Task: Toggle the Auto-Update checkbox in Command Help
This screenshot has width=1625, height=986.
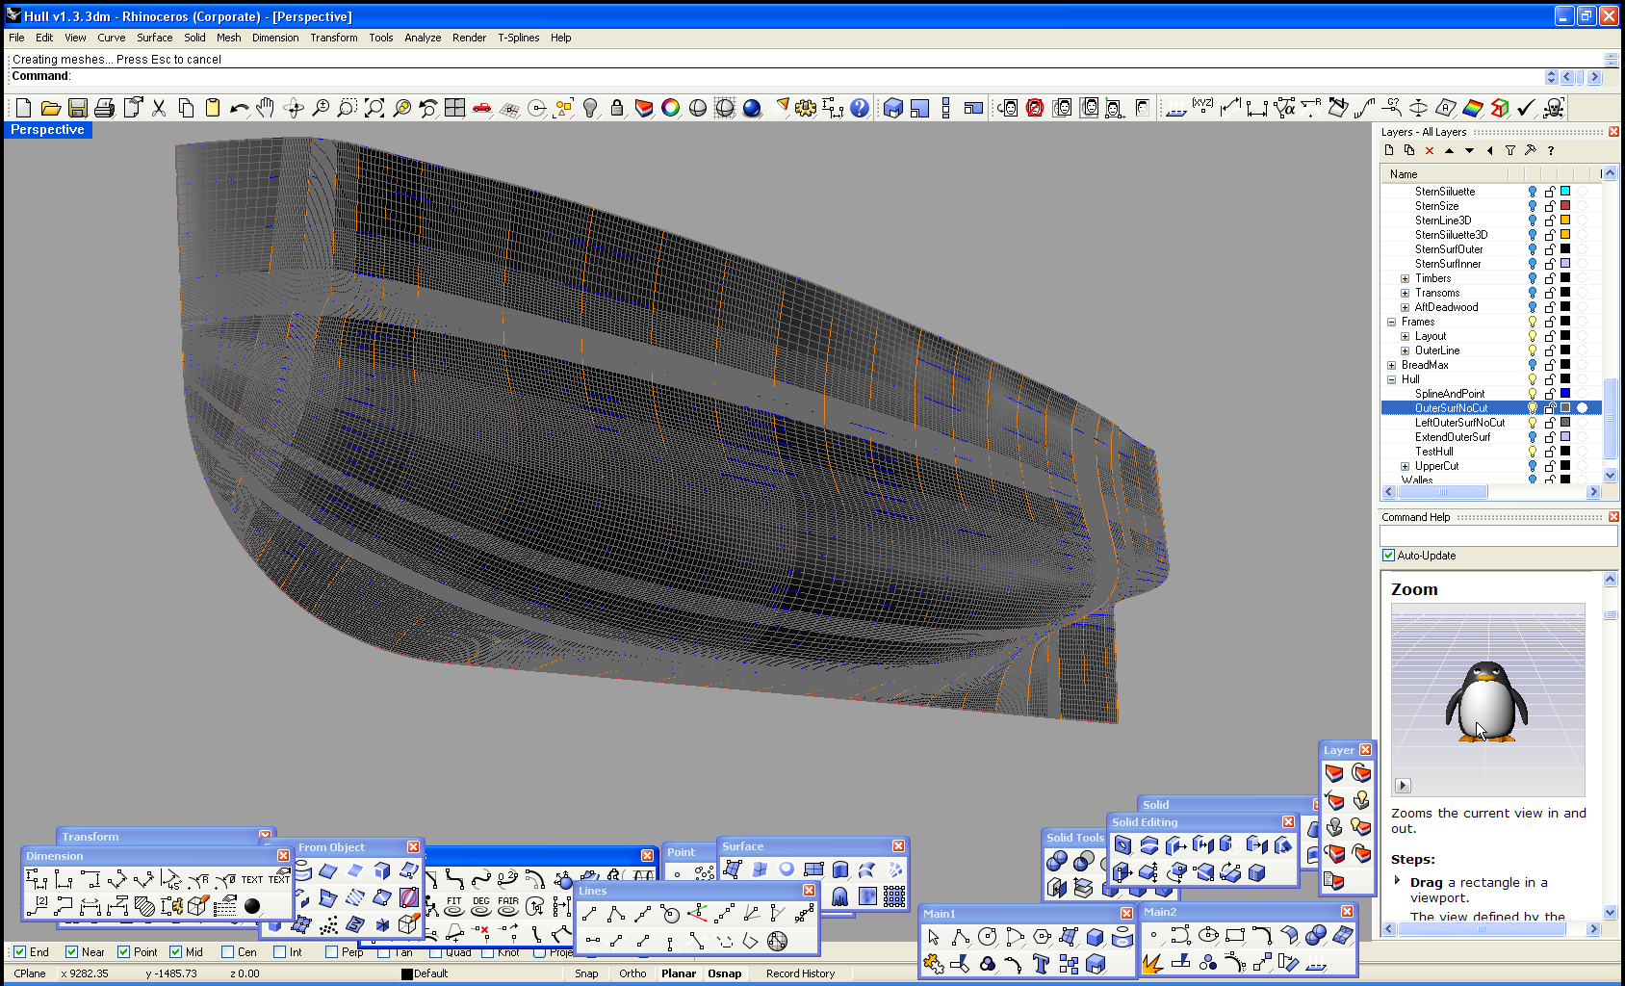Action: click(x=1388, y=556)
